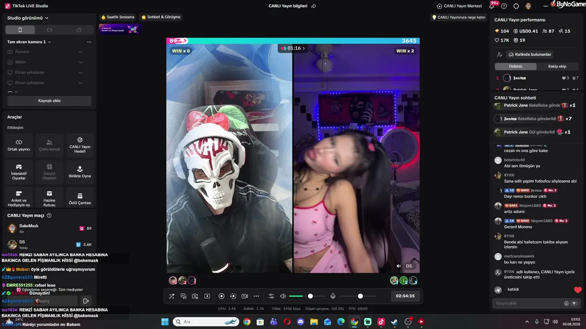Open the help question mark icon
586x329 pixels.
tap(504, 6)
